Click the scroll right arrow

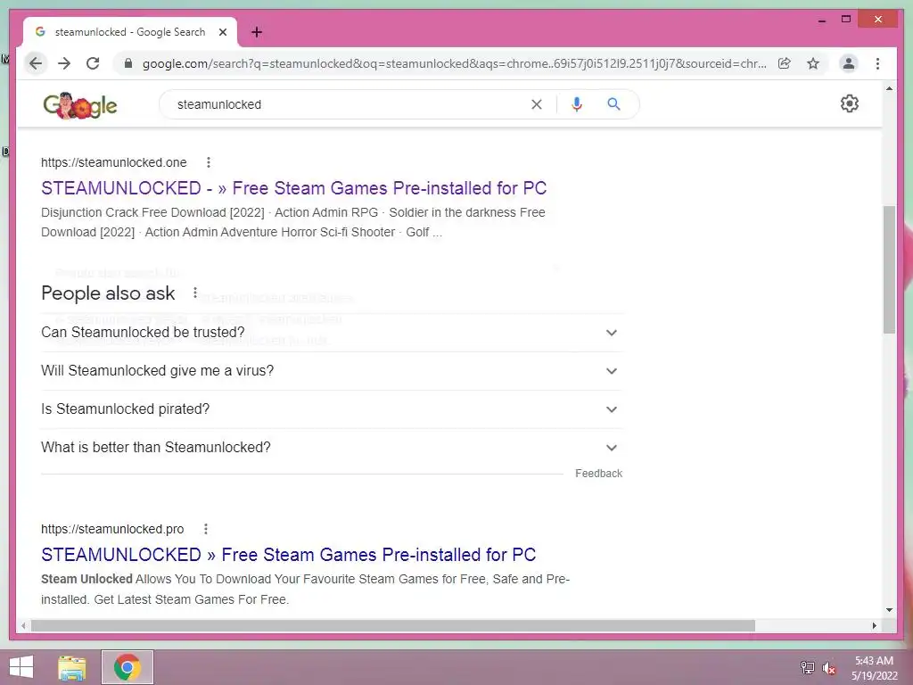tap(874, 625)
